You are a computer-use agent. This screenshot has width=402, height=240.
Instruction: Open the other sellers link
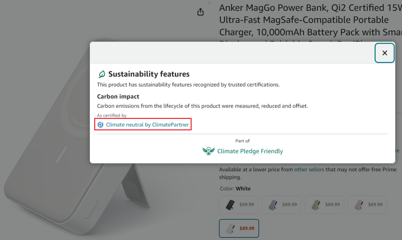click(x=309, y=169)
